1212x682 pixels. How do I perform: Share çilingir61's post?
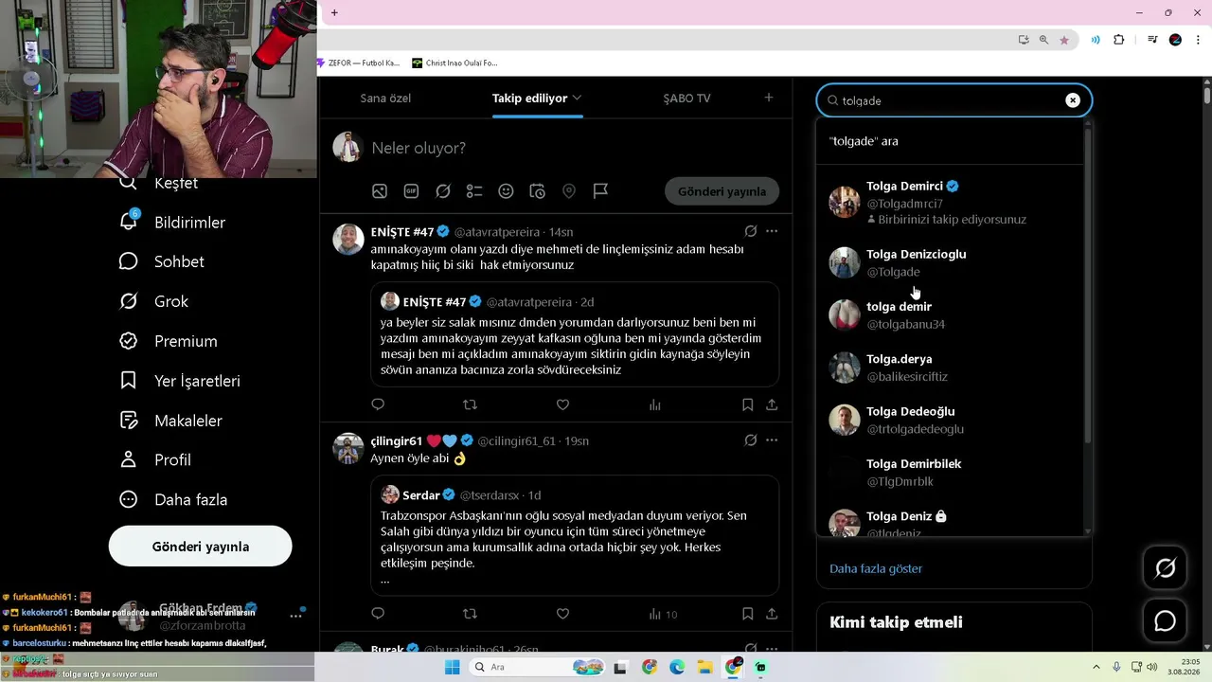pyautogui.click(x=772, y=614)
